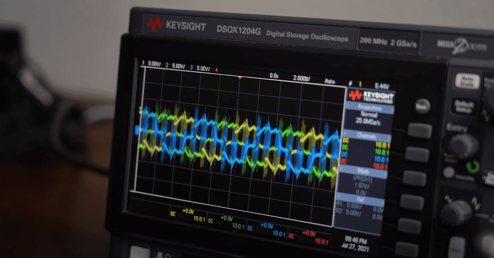This screenshot has width=494, height=258.
Task: Select the green channel 2 label
Action: (x=168, y=65)
